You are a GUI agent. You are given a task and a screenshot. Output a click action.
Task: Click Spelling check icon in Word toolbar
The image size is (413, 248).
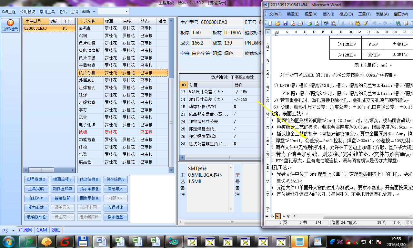(x=326, y=23)
